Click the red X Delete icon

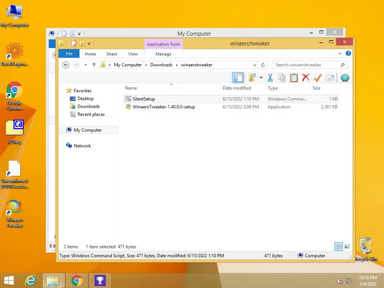pyautogui.click(x=306, y=78)
